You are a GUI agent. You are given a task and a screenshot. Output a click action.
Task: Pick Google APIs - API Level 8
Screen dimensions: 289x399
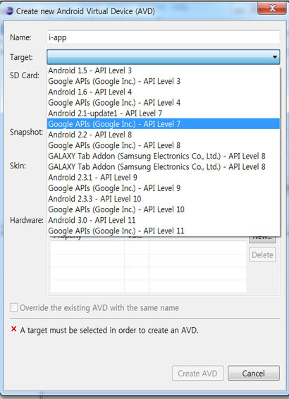[x=164, y=145]
